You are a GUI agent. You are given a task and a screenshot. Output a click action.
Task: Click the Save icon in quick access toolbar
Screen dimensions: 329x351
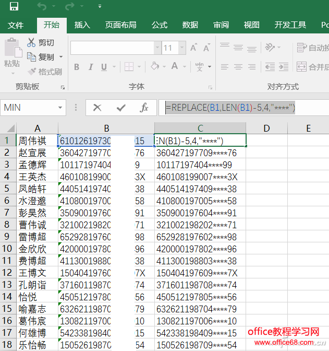pyautogui.click(x=14, y=7)
